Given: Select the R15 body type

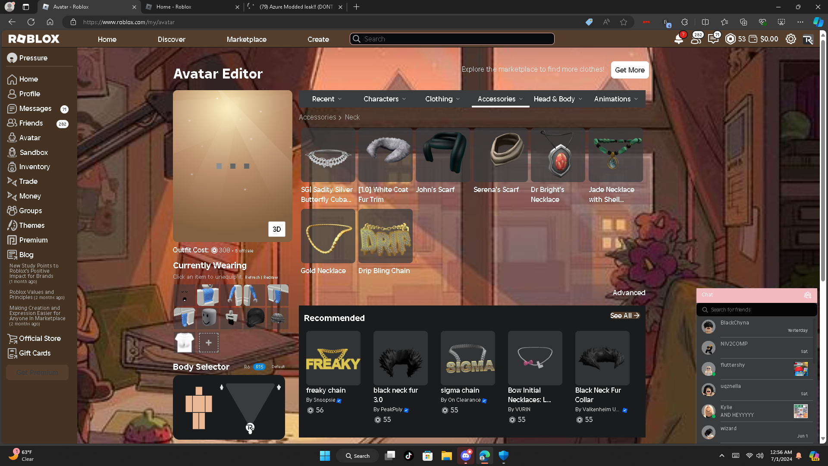Looking at the screenshot, I should click(x=259, y=367).
